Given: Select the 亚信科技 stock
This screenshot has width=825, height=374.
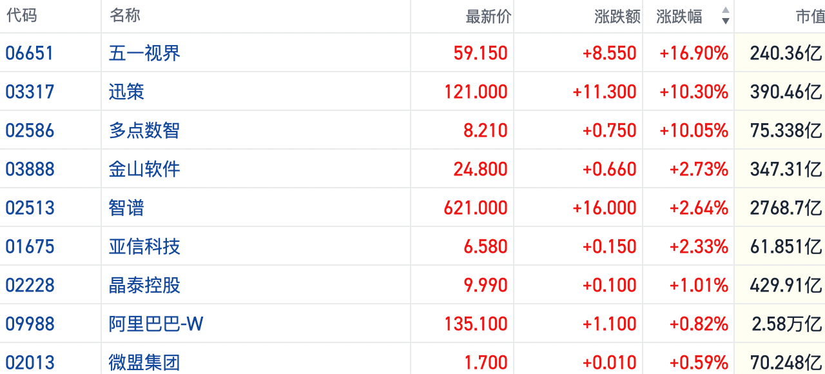Looking at the screenshot, I should click(x=144, y=246).
